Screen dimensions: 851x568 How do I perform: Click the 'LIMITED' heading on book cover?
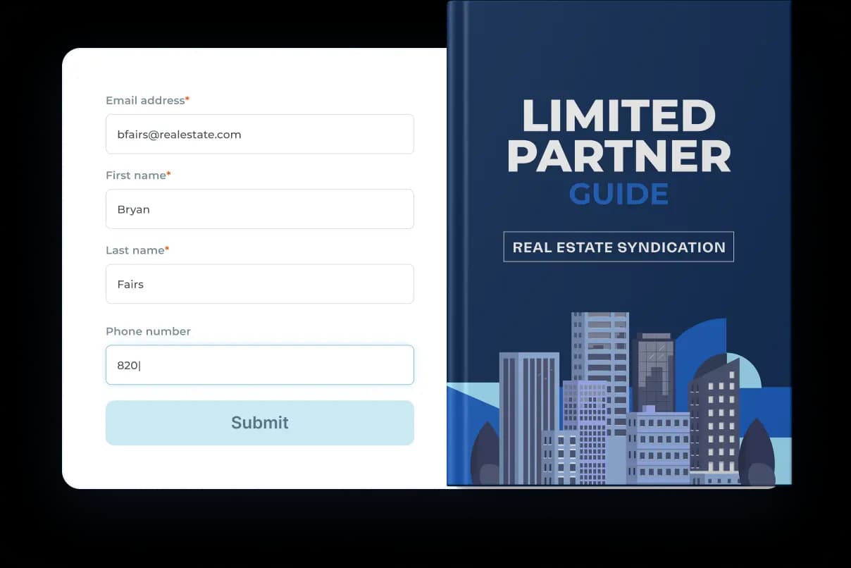coord(619,116)
